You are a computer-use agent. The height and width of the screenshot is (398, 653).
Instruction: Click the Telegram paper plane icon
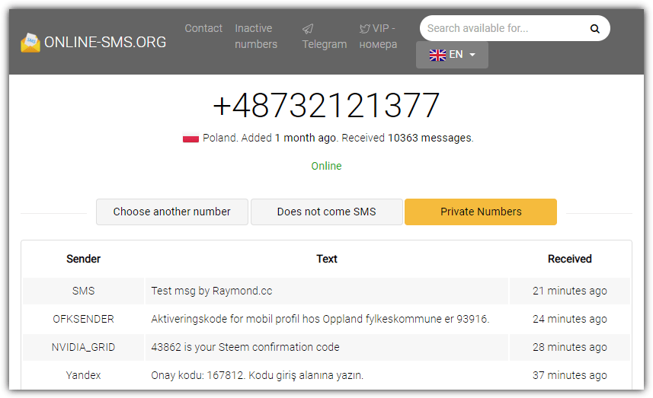(x=308, y=29)
